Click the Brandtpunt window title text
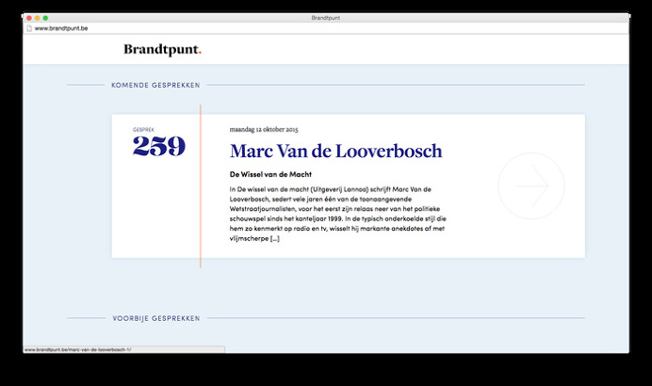652x386 pixels. (326, 18)
